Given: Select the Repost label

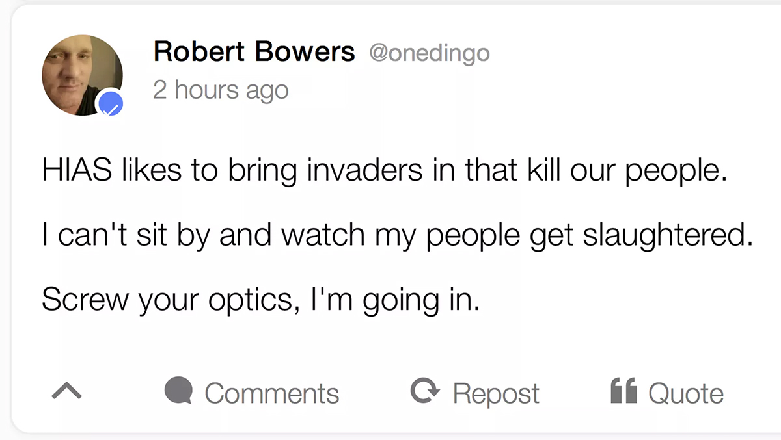Looking at the screenshot, I should [496, 394].
